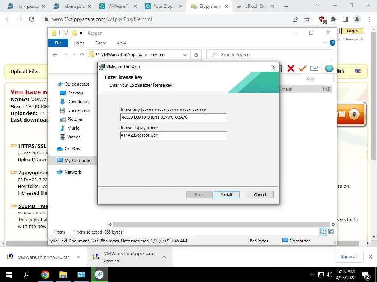Open the Share ribbon tab

(101, 43)
